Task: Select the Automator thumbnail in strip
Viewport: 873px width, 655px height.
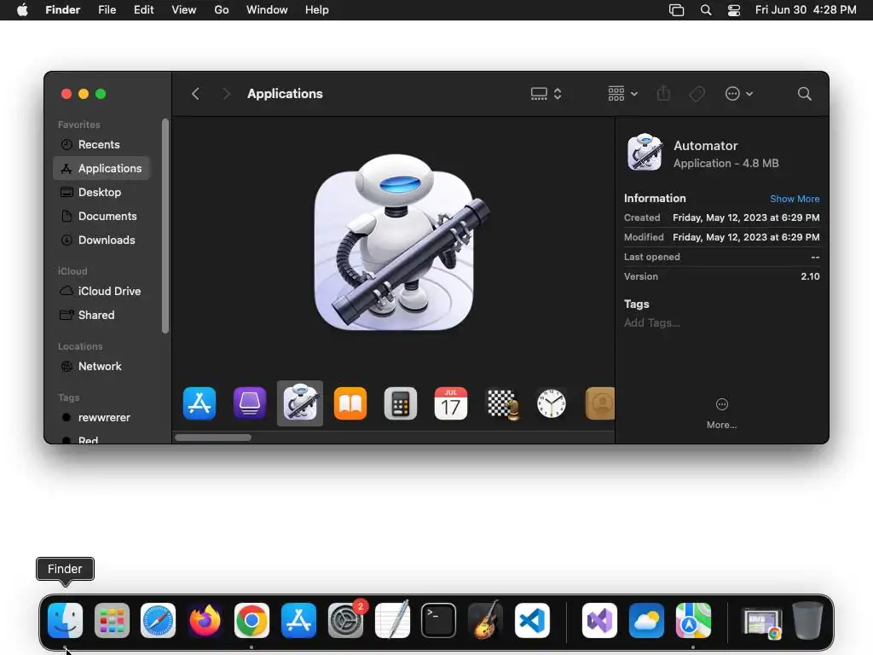Action: 300,403
